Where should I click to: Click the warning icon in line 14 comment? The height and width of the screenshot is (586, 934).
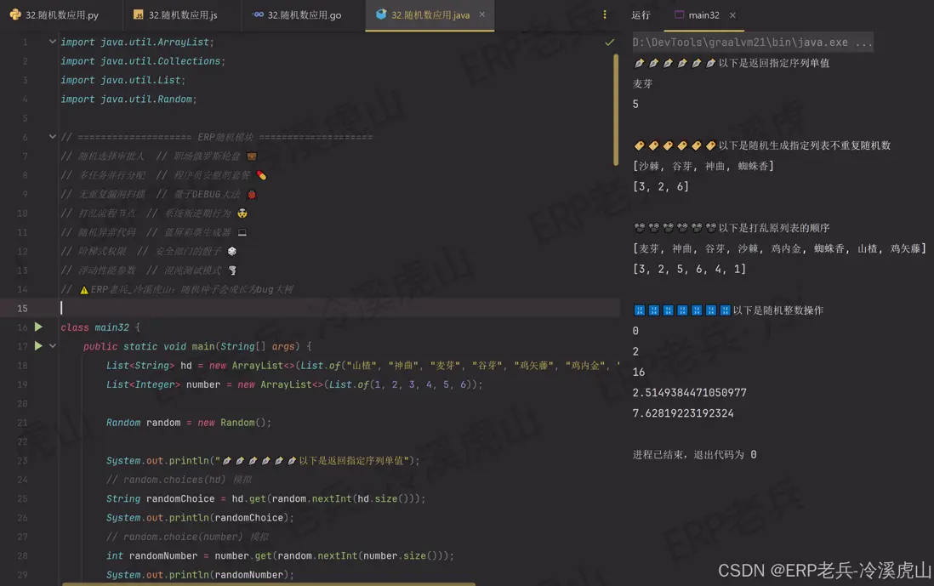pos(84,290)
